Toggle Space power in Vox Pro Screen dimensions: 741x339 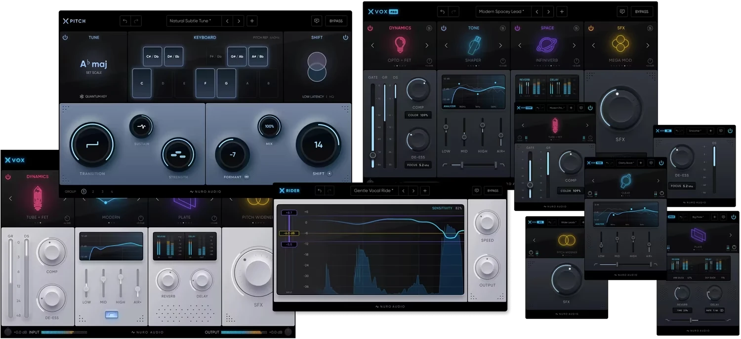click(x=517, y=28)
